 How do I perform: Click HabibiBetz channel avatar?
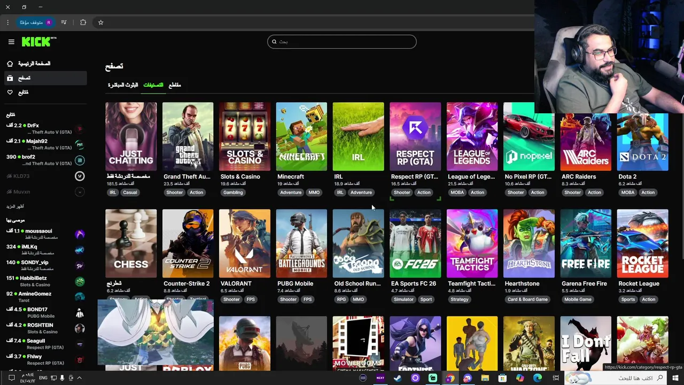coord(80,281)
